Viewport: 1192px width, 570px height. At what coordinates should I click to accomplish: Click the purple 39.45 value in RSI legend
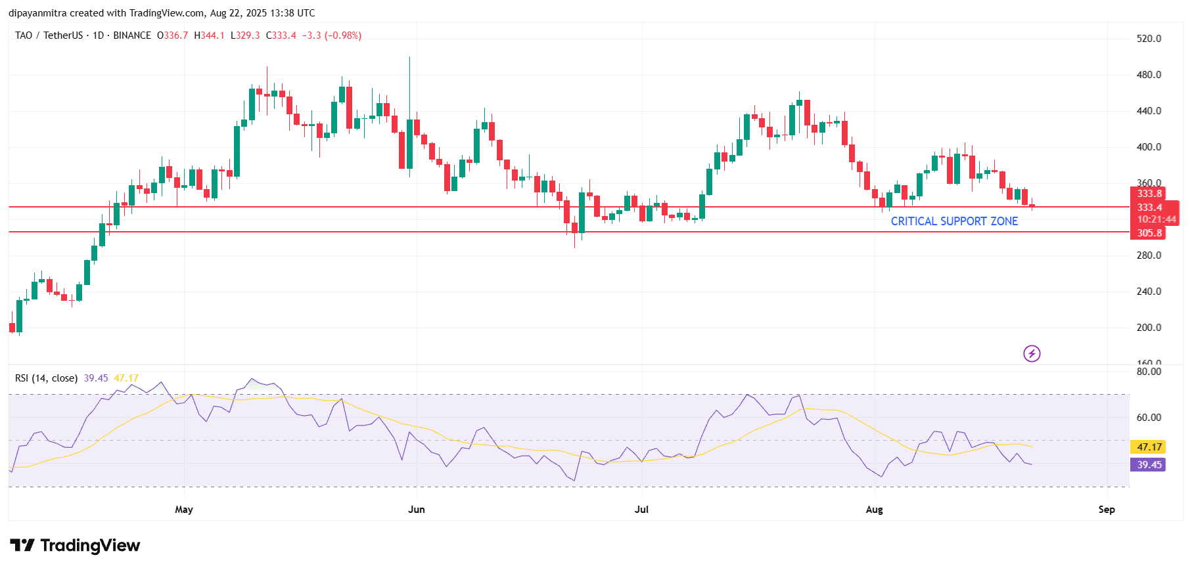click(x=96, y=378)
